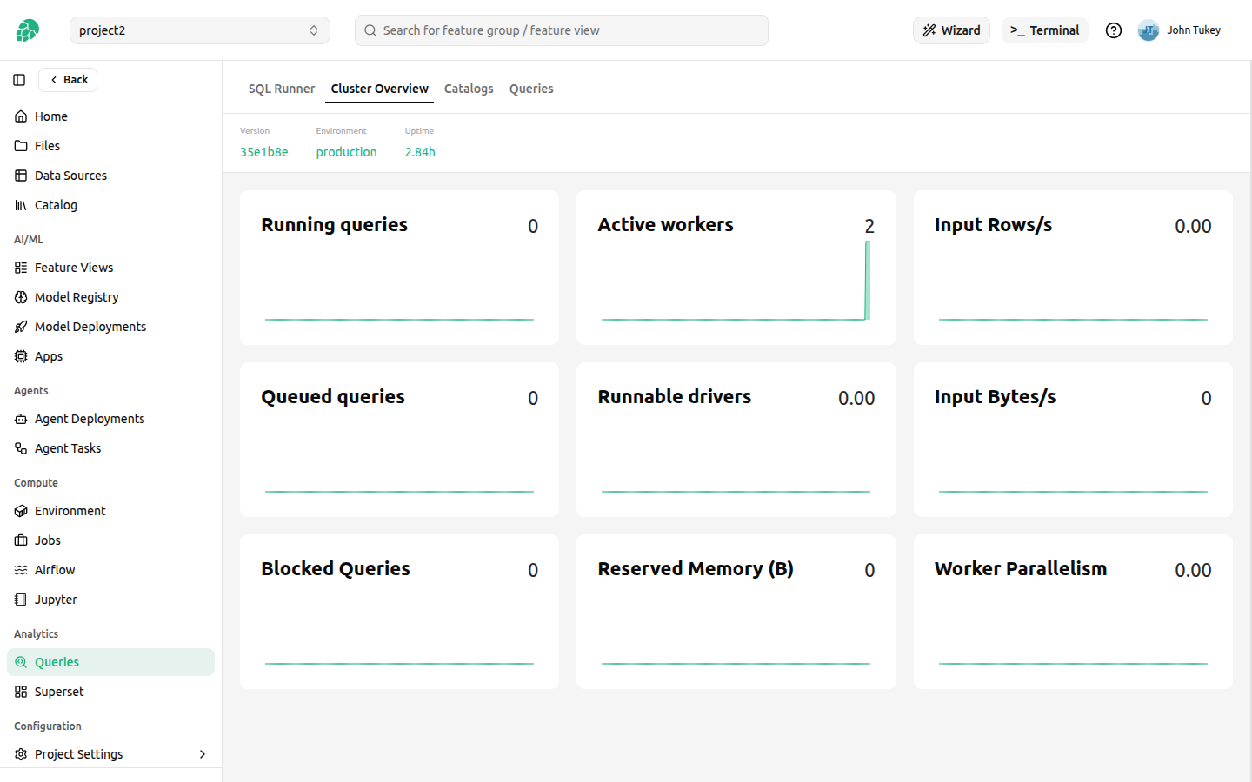Open the Catalogs tab

coord(469,89)
